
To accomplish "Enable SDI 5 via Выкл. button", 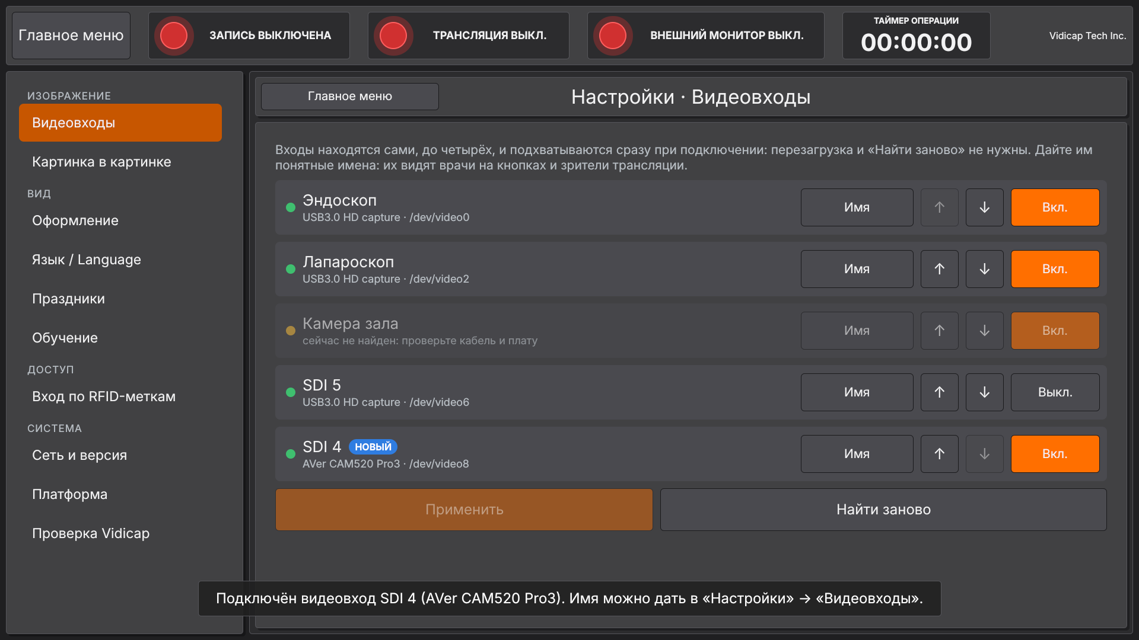I will 1055,392.
